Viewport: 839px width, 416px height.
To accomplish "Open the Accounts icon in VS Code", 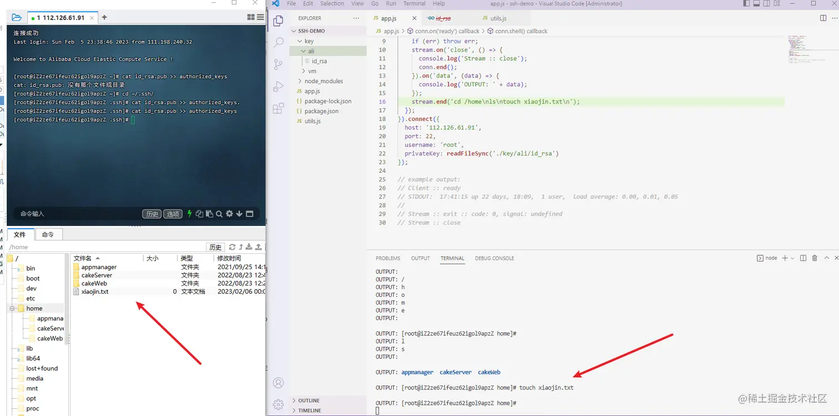I will pyautogui.click(x=279, y=383).
